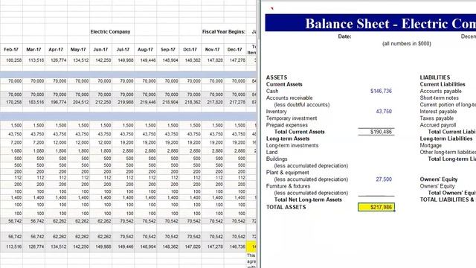Click the red comment indicator above the title banner
Image resolution: width=476 pixels, height=268 pixels.
(271, 8)
